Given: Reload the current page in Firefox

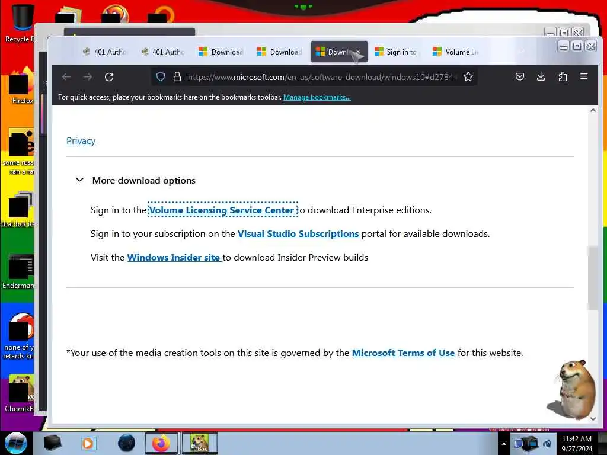Looking at the screenshot, I should pos(109,77).
